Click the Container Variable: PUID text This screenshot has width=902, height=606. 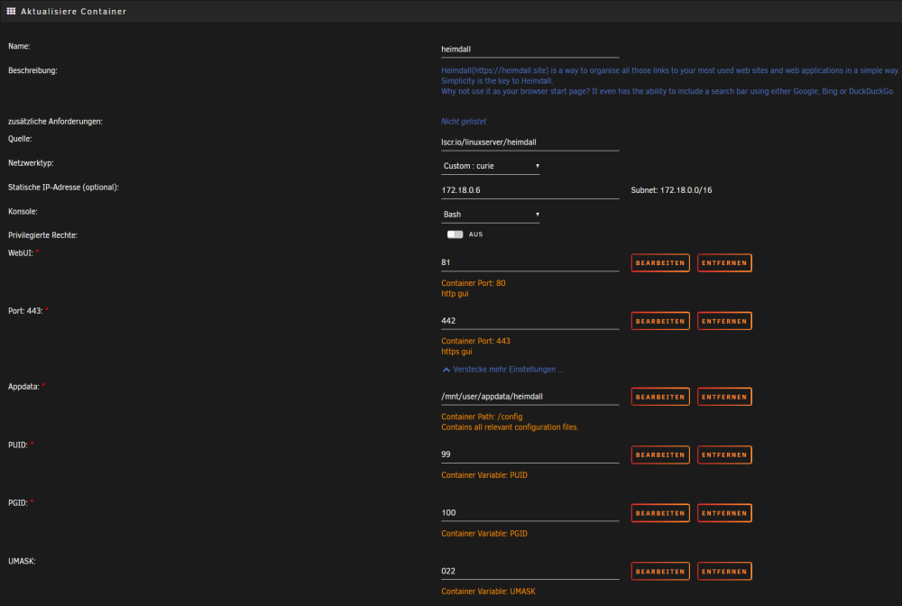(x=484, y=475)
